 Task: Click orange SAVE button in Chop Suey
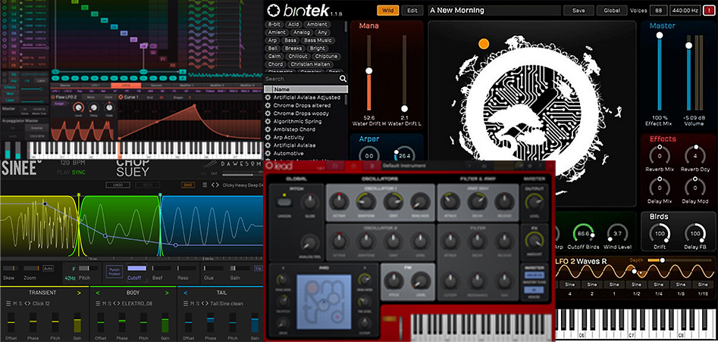coord(188,185)
